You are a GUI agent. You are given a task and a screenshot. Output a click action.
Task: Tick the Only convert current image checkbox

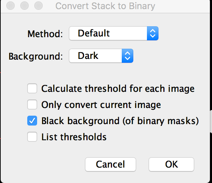(32, 105)
